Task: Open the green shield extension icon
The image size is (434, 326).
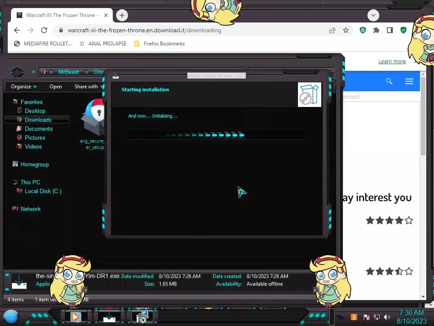Action: coord(363,30)
